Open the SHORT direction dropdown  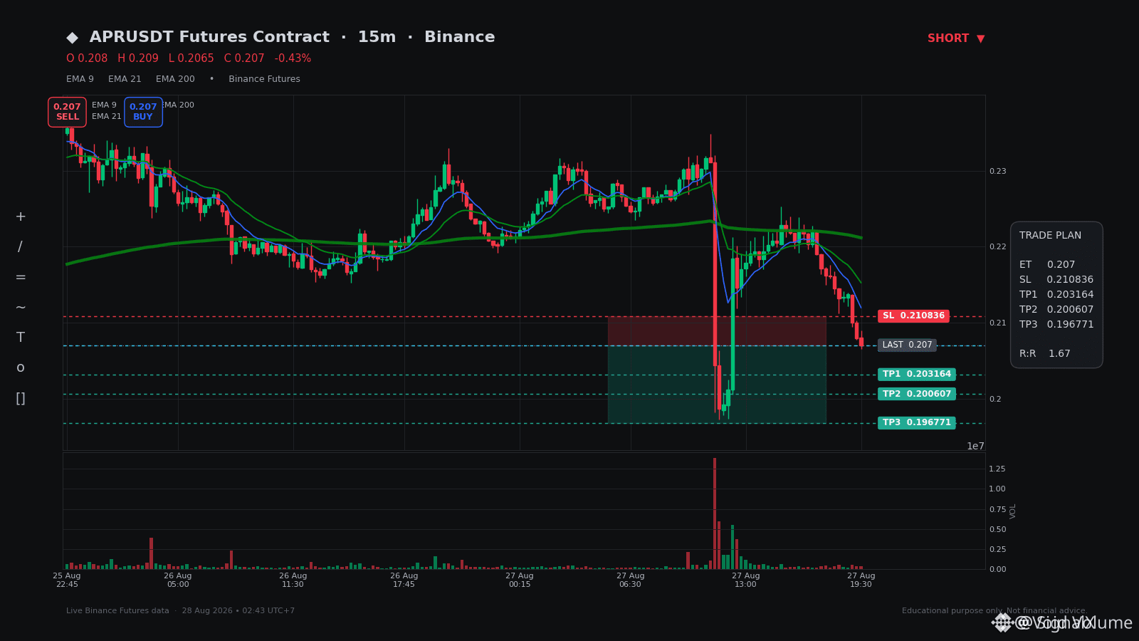956,38
